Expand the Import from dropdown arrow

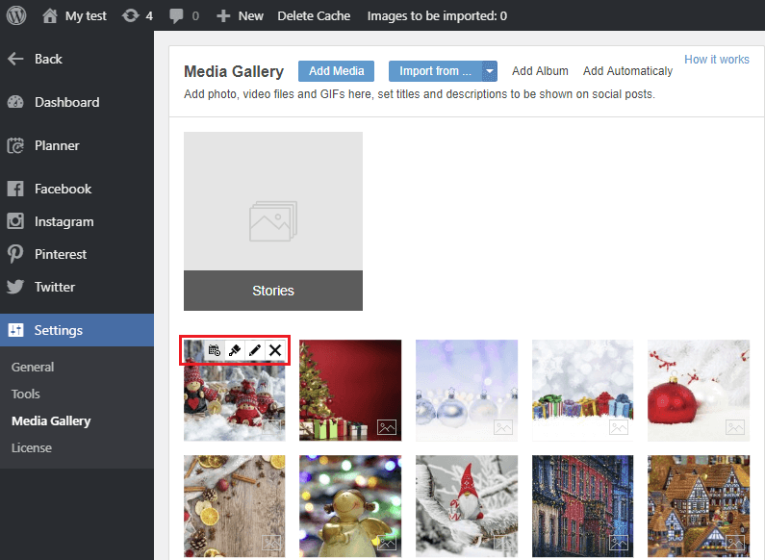pyautogui.click(x=490, y=71)
